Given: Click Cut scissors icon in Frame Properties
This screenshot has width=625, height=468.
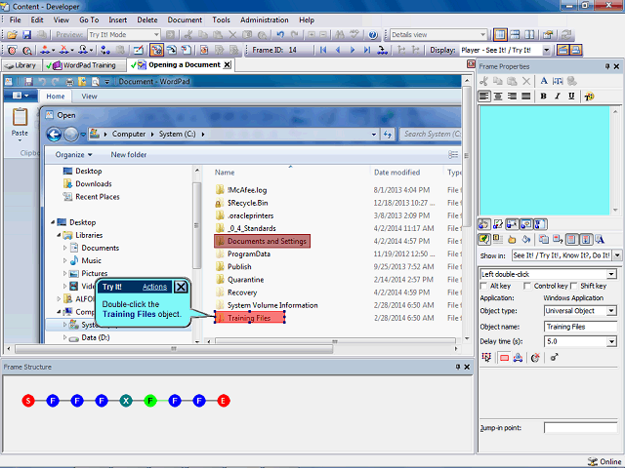Looking at the screenshot, I should point(484,81).
